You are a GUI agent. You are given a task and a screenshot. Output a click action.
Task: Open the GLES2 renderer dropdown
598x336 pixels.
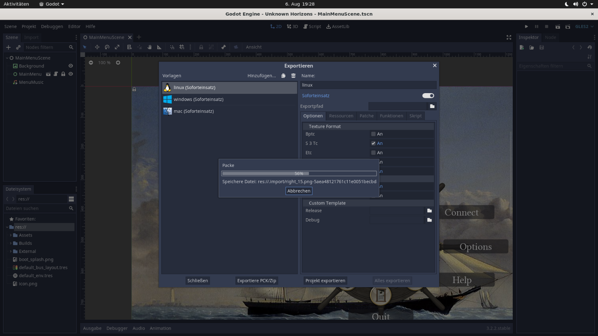coord(584,26)
